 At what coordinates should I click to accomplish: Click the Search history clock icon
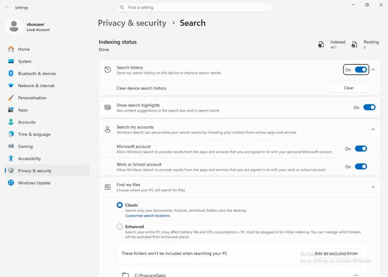pyautogui.click(x=107, y=70)
